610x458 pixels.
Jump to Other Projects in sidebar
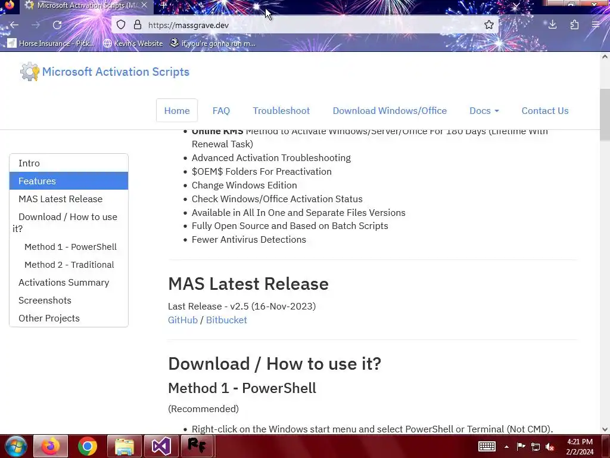(69, 318)
